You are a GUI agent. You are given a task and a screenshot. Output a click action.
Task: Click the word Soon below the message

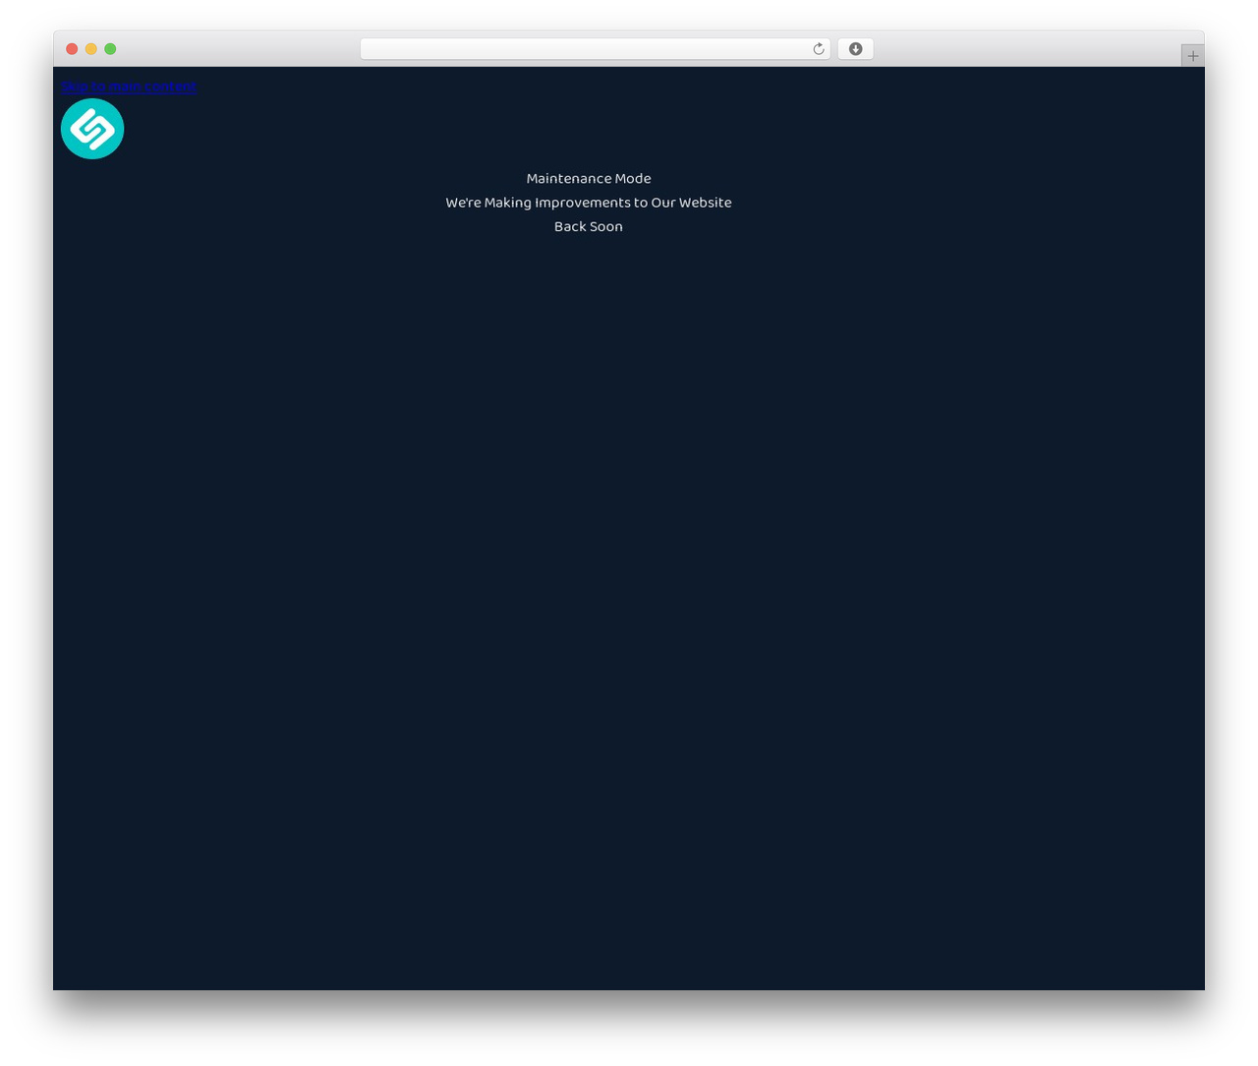click(x=606, y=226)
